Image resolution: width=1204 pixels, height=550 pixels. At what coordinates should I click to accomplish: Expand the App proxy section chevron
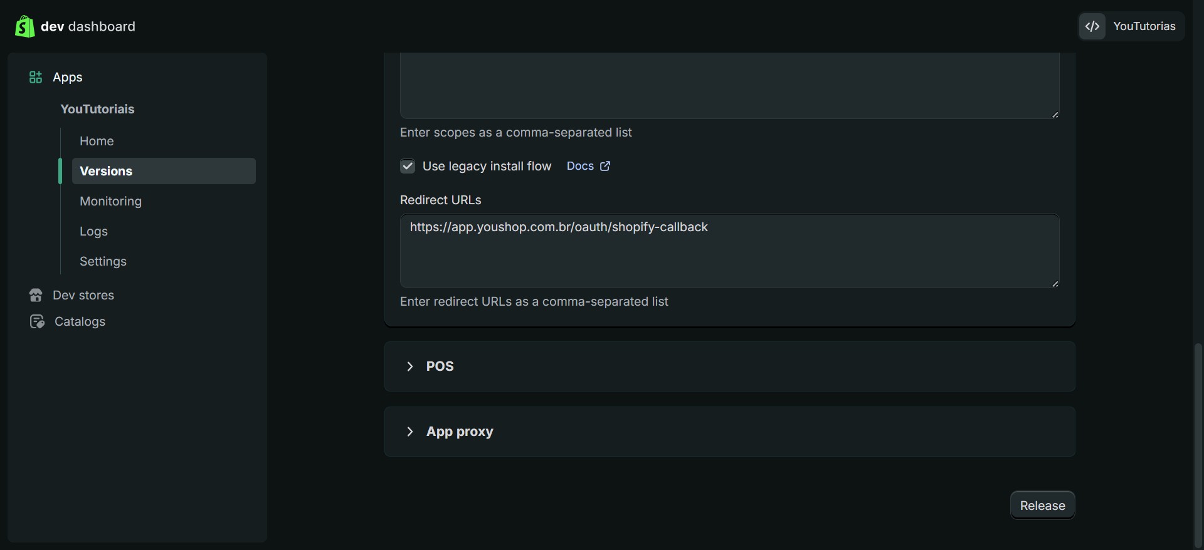(410, 432)
